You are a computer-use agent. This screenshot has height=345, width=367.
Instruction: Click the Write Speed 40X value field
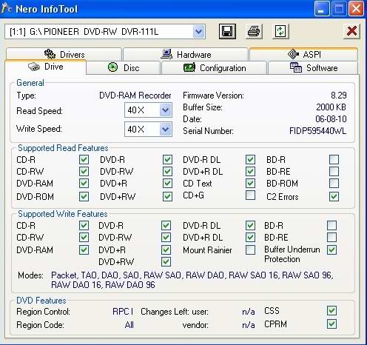[x=142, y=129]
